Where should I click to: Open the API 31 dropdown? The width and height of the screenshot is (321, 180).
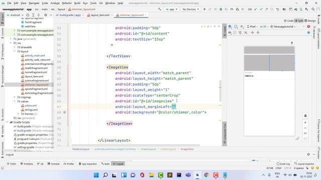[x=264, y=26]
